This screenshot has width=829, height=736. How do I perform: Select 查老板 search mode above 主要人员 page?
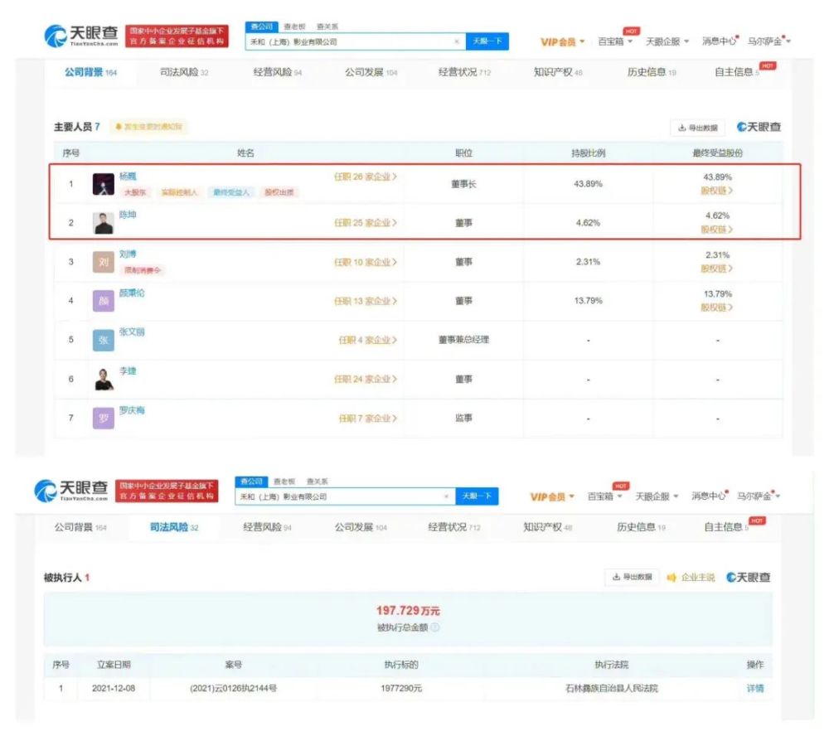pos(294,27)
